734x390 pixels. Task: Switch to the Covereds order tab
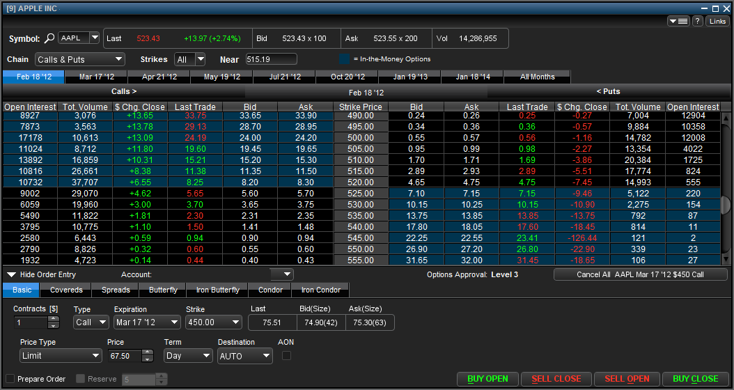click(x=66, y=290)
